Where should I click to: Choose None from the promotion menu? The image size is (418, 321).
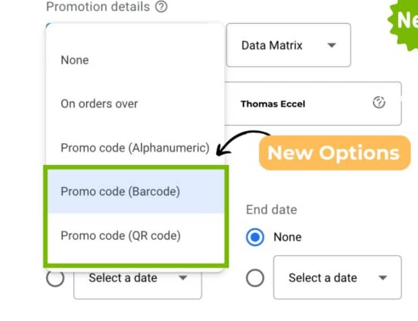point(75,60)
